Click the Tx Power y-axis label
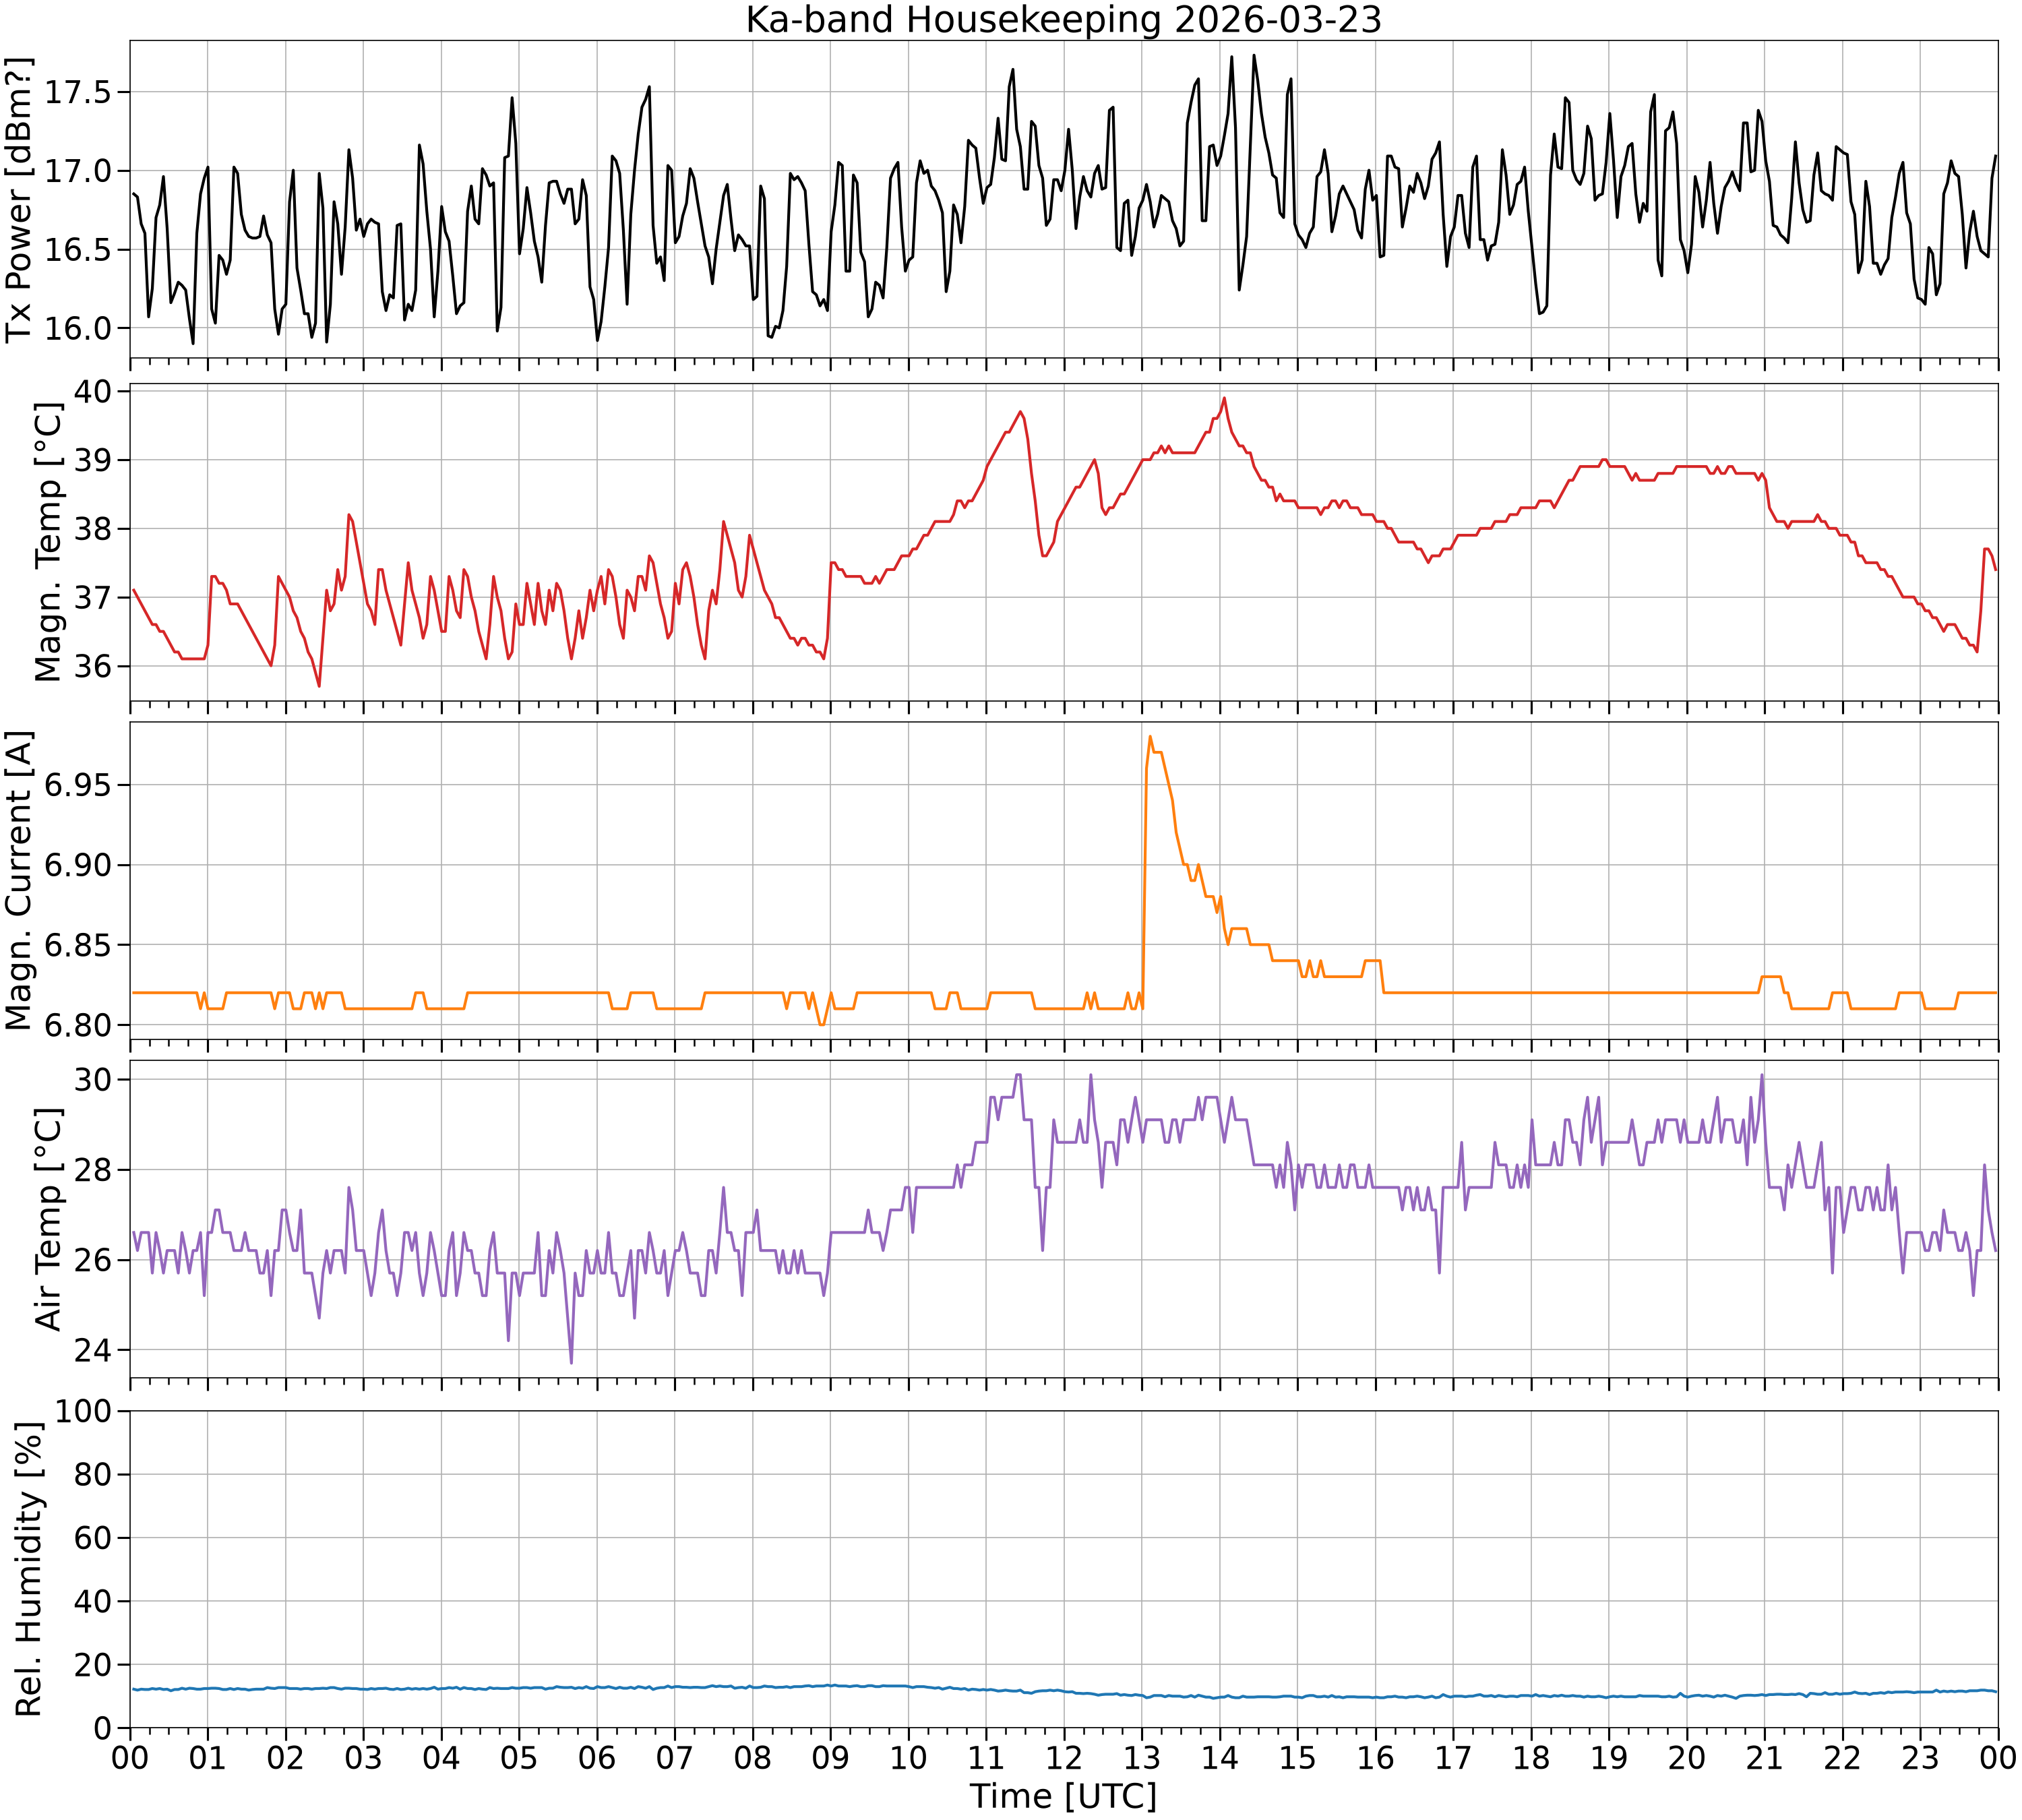Viewport: 2022px width, 1820px height. click(x=20, y=200)
